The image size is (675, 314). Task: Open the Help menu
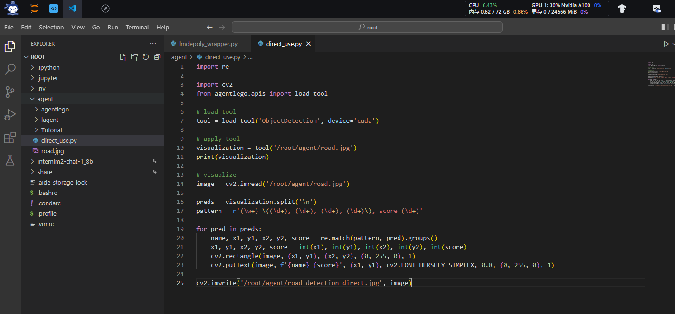(162, 27)
